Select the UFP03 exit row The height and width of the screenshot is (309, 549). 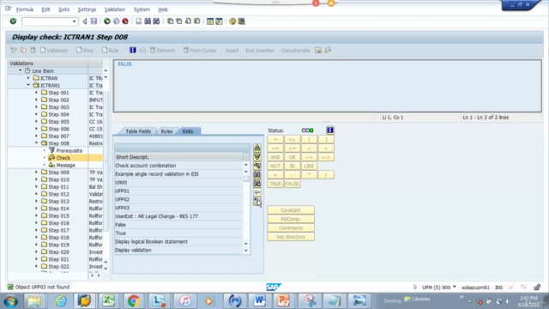coord(178,208)
